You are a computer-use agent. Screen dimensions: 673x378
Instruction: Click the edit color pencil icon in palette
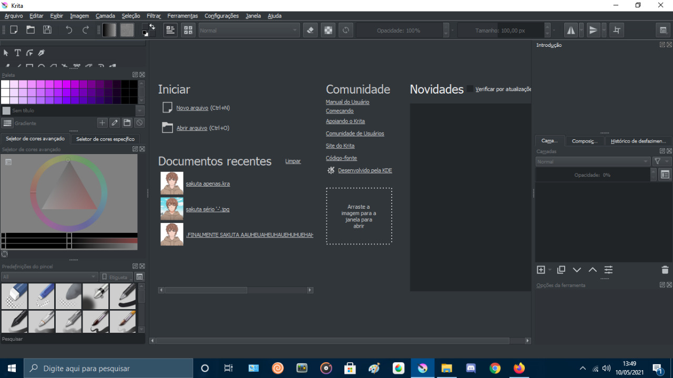[x=115, y=123]
